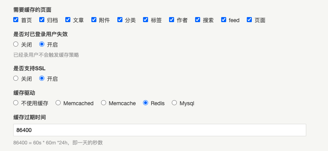
Task: Uncheck the 首页 checkbox
Action: 16,20
